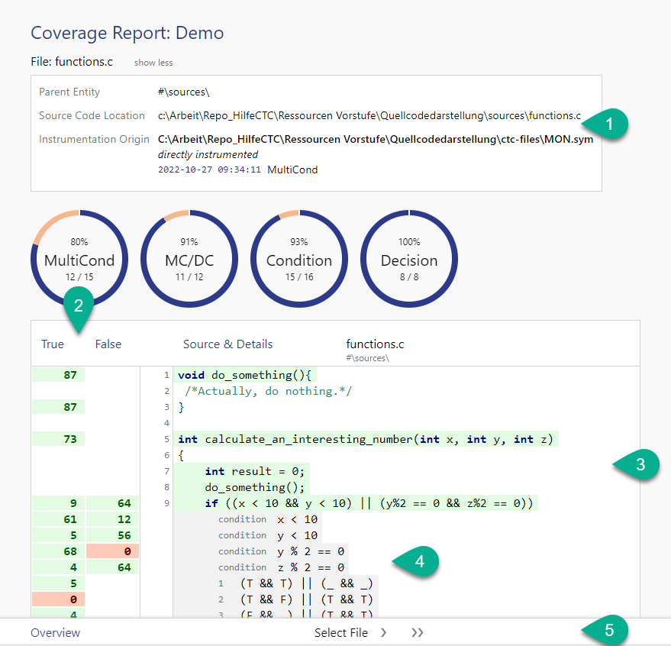
Task: Click the green callout marker 4
Action: [x=418, y=562]
